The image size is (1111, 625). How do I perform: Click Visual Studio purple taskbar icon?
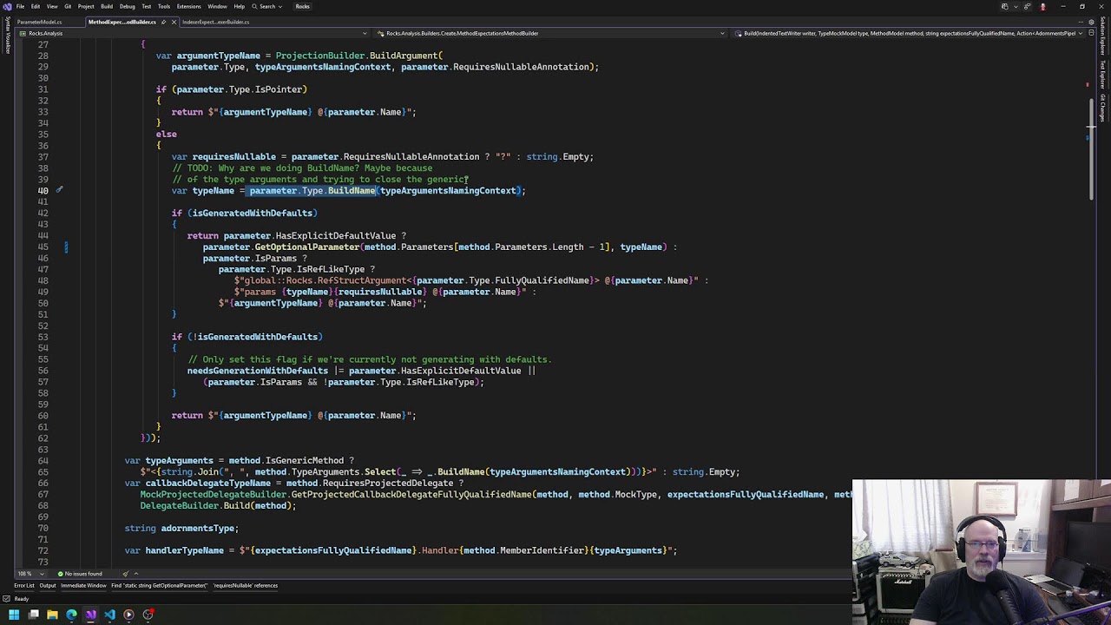coord(90,615)
